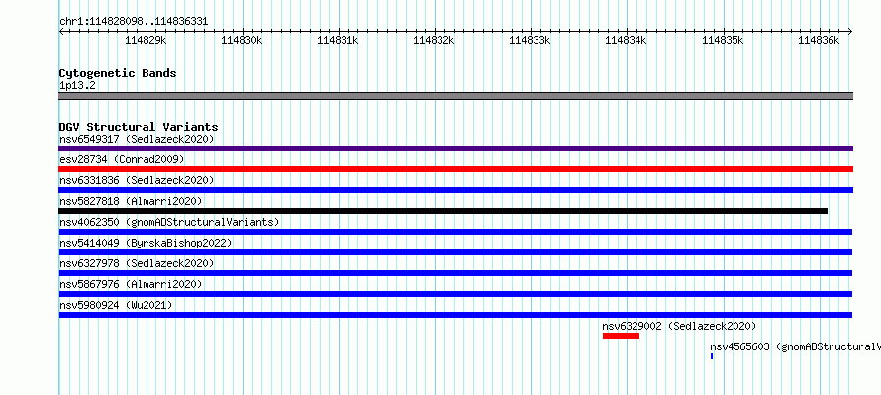Click the 114829k ruler tick label
Screen dimensions: 881x395
pyautogui.click(x=147, y=40)
